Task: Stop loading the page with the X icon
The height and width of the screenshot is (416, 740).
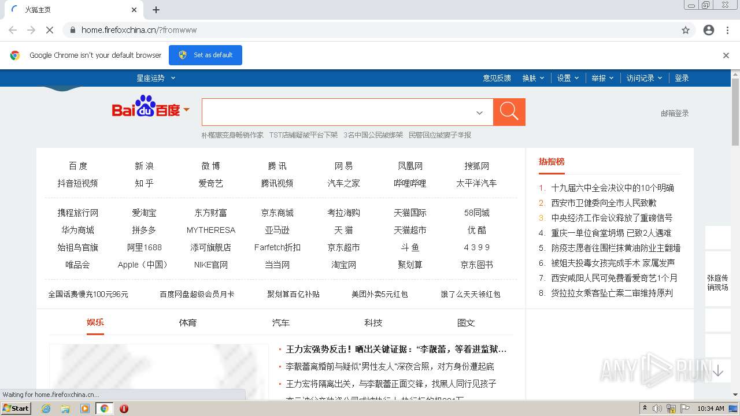Action: (50, 30)
